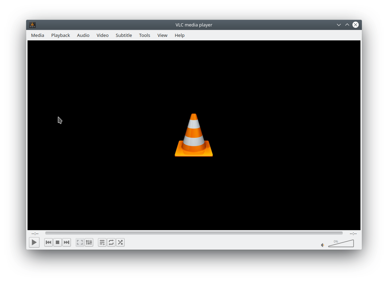
Task: Skip to previous media track
Action: [x=48, y=242]
